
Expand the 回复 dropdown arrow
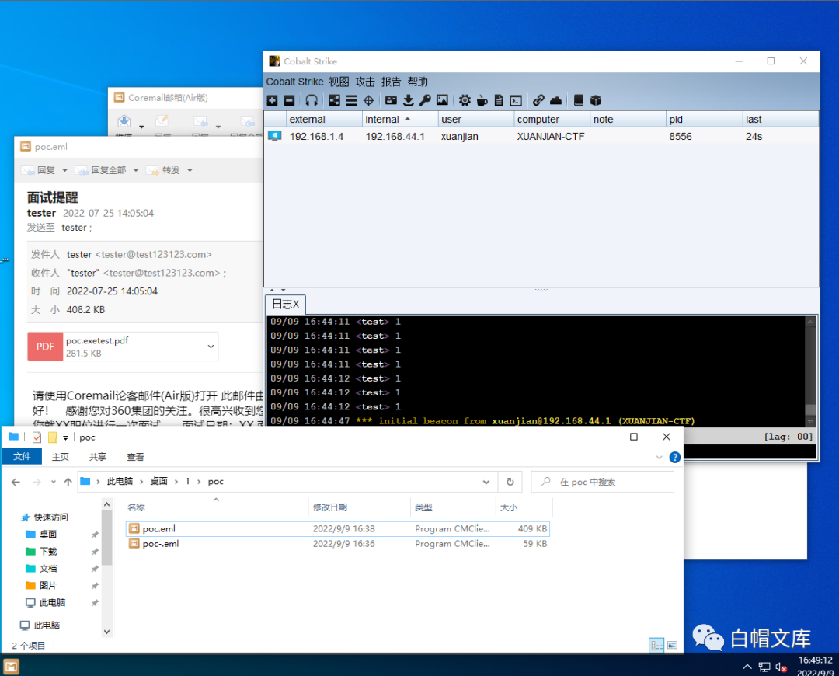click(64, 170)
